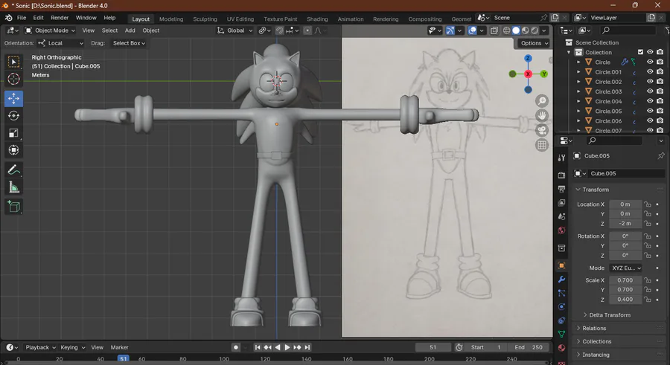Open the Scene properties tab
This screenshot has height=365, width=670.
tap(561, 216)
